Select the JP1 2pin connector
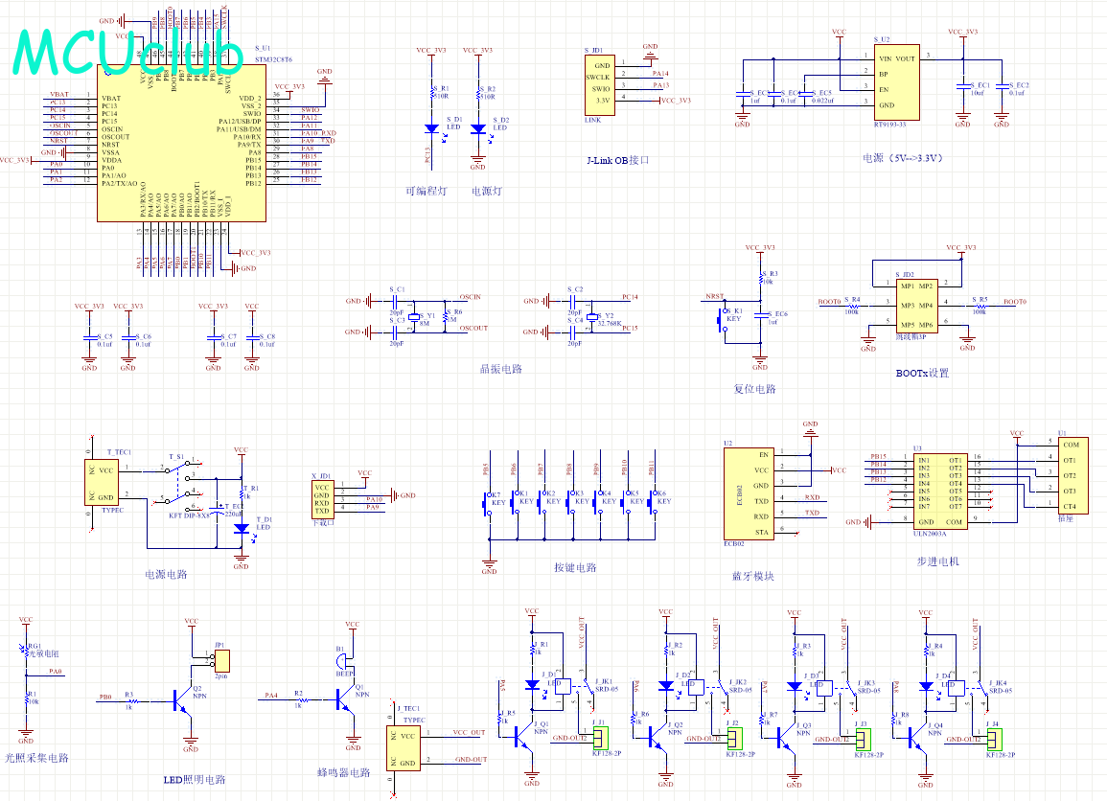Image resolution: width=1107 pixels, height=801 pixels. tap(220, 659)
